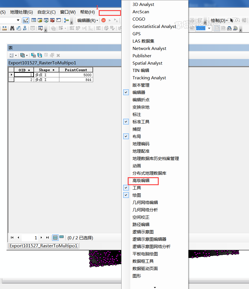Select the Measure ruler tool

[5, 28]
